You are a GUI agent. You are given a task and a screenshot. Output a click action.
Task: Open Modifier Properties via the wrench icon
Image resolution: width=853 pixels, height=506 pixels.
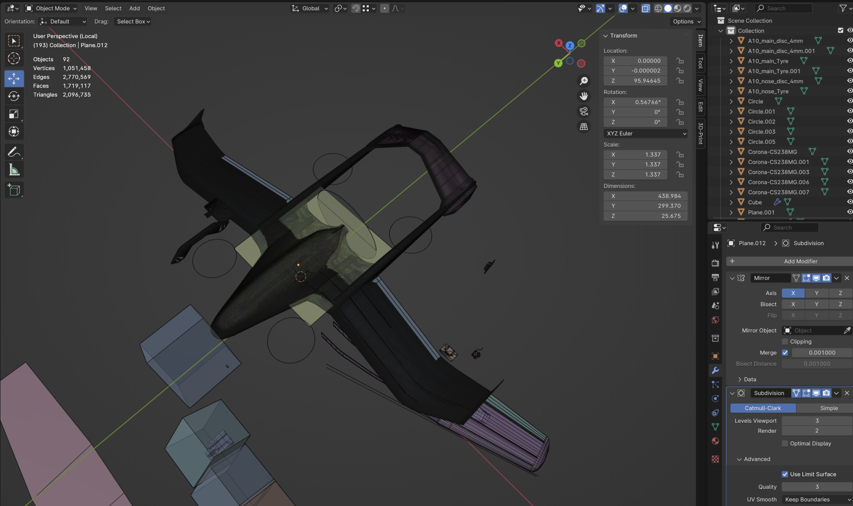(x=715, y=370)
